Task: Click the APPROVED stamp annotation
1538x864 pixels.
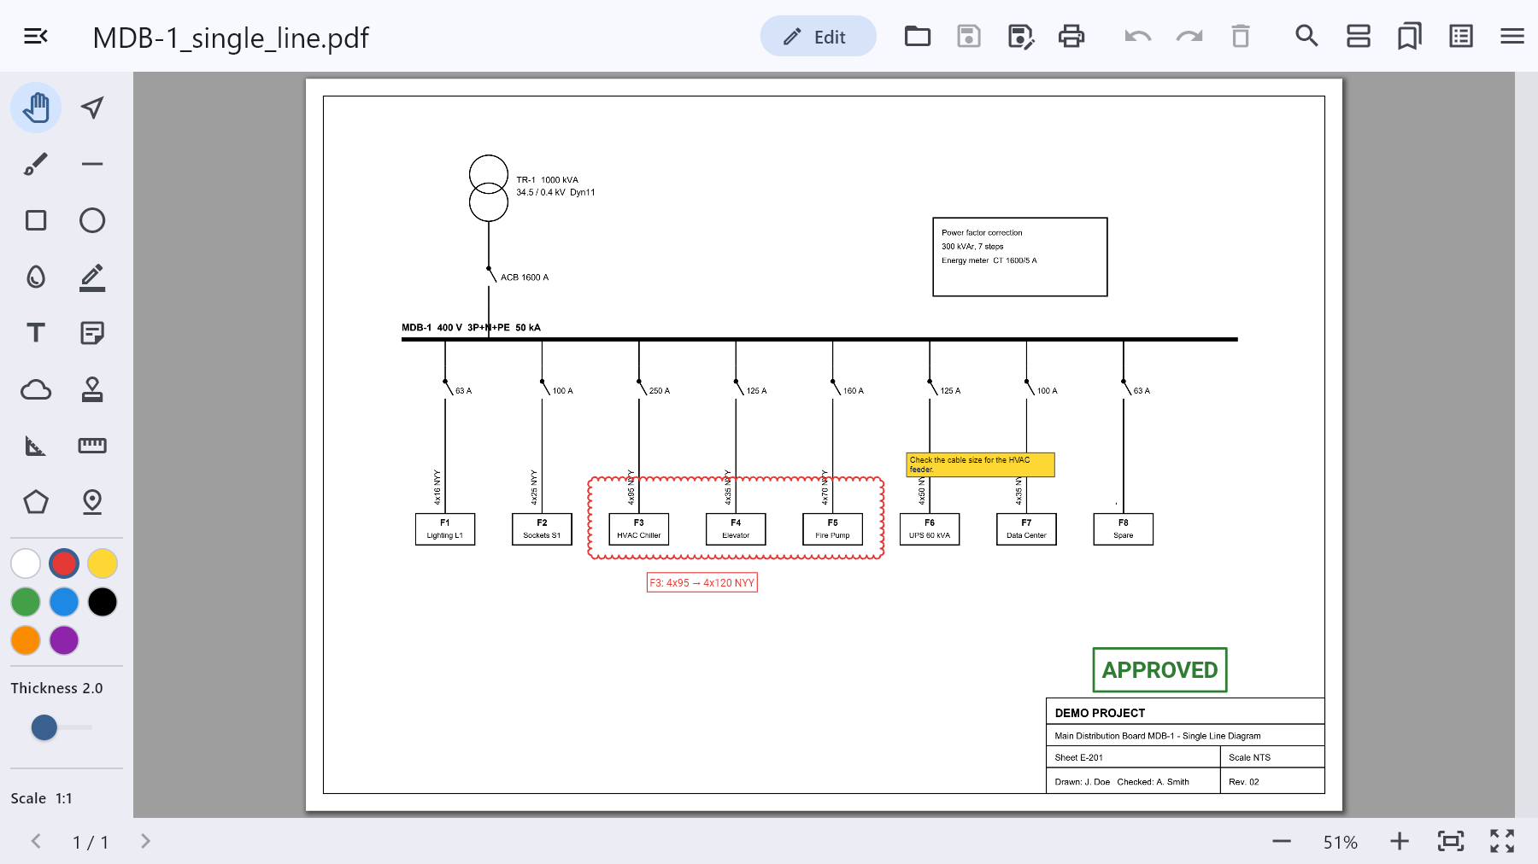Action: click(x=1159, y=670)
